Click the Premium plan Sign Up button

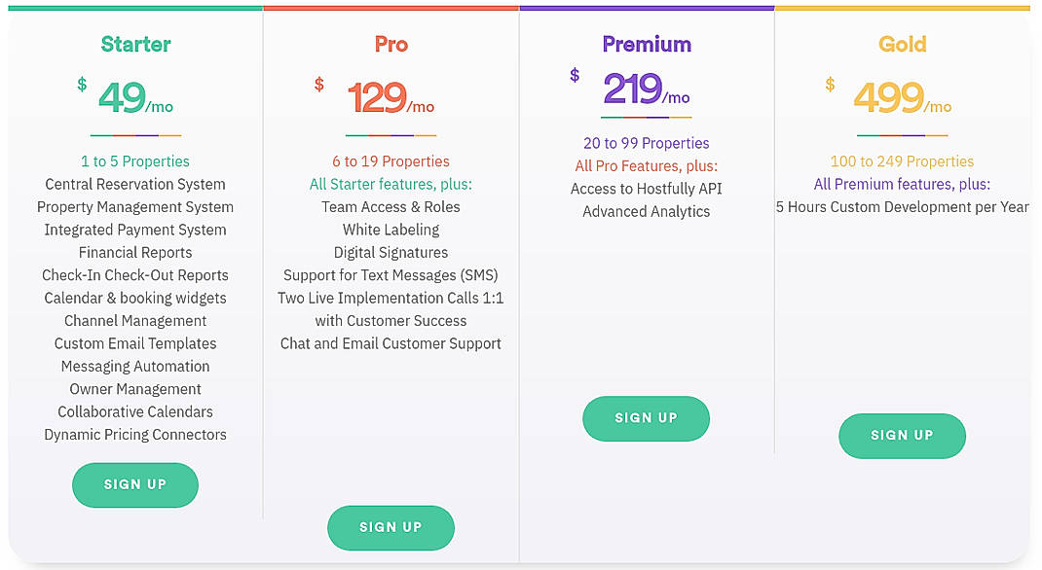click(x=646, y=418)
